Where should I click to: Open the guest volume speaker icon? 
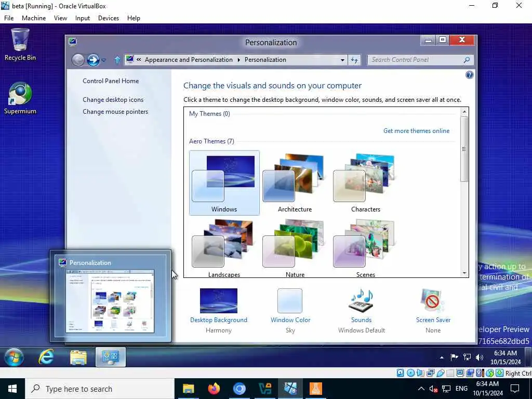tap(480, 357)
